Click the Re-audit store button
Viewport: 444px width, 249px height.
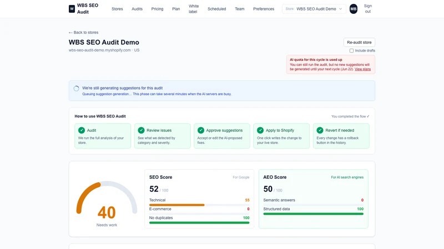tap(359, 43)
